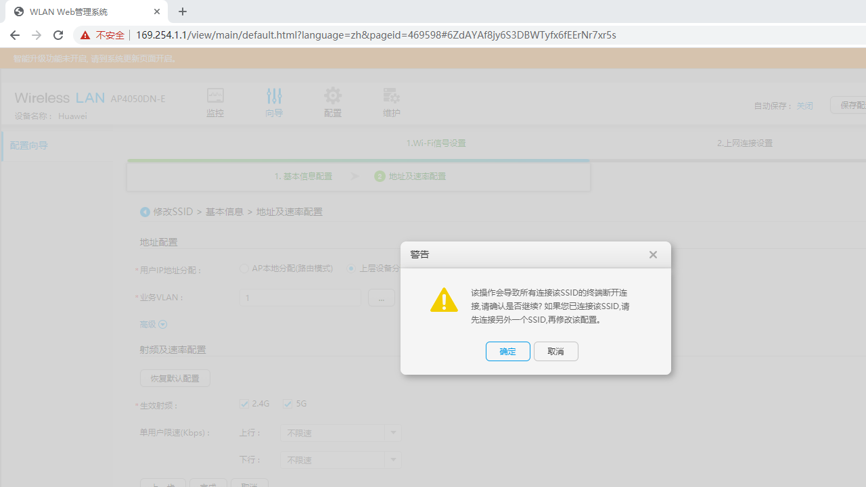The height and width of the screenshot is (487, 866).
Task: Open a new browser tab
Action: click(x=183, y=11)
